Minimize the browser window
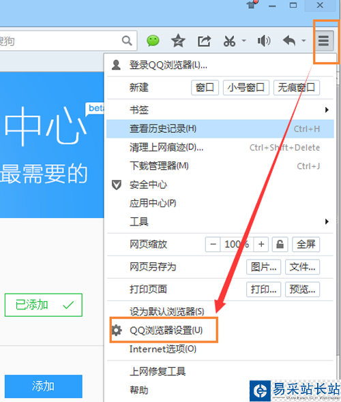The height and width of the screenshot is (402, 341). pyautogui.click(x=272, y=5)
